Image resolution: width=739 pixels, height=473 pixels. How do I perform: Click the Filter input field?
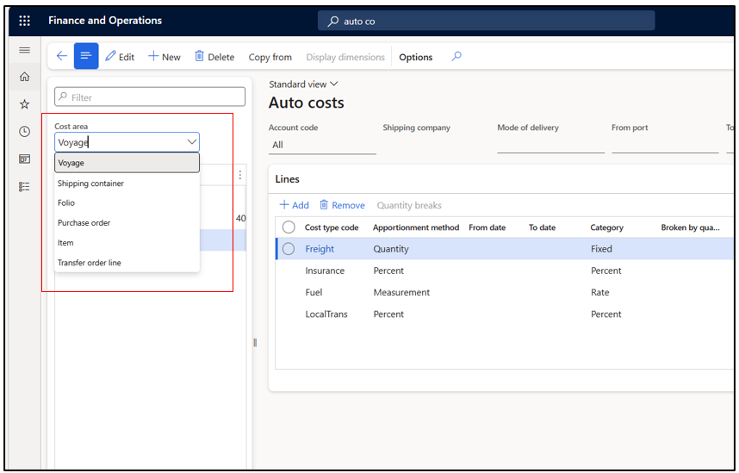(x=150, y=96)
